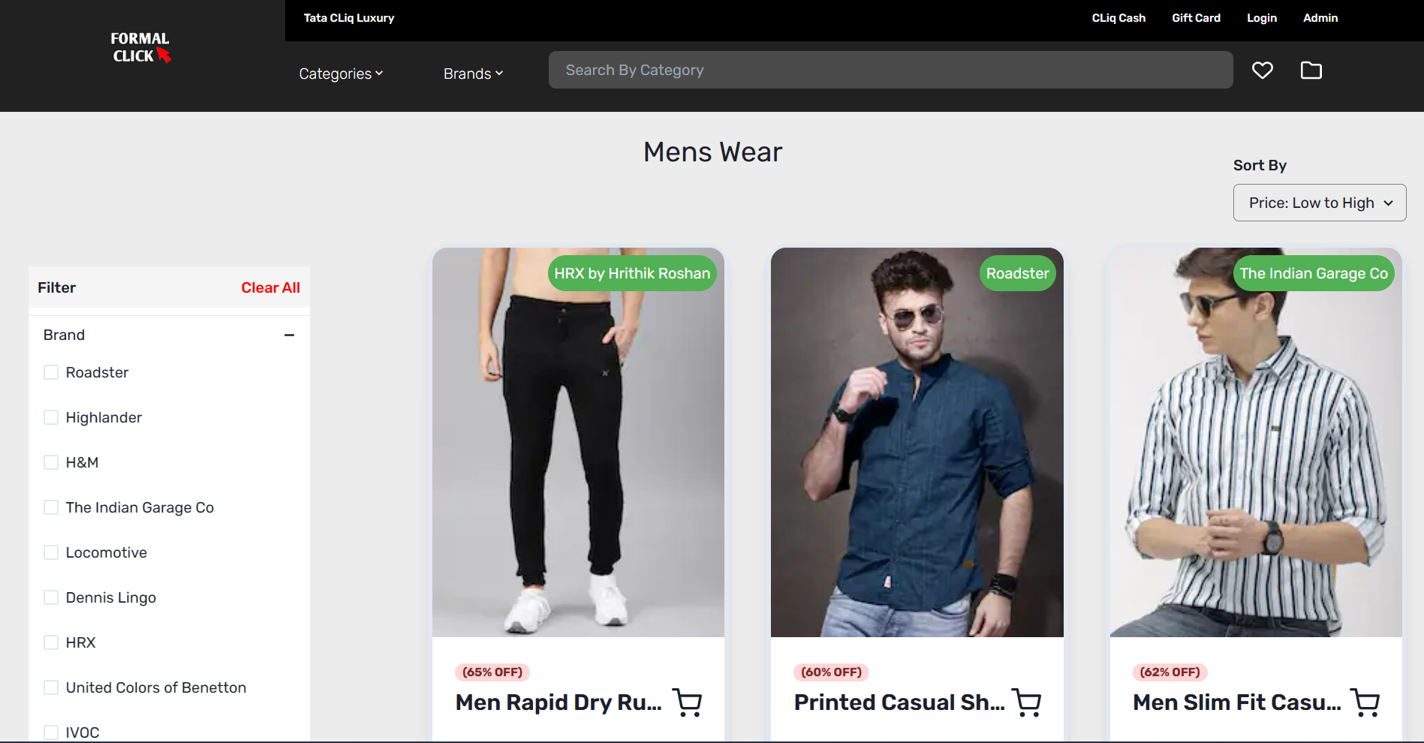Open the wishlist heart icon
The height and width of the screenshot is (743, 1424).
coord(1262,70)
